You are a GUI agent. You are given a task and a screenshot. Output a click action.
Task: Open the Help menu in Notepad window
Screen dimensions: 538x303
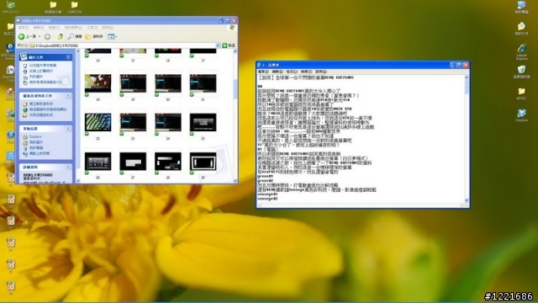321,72
